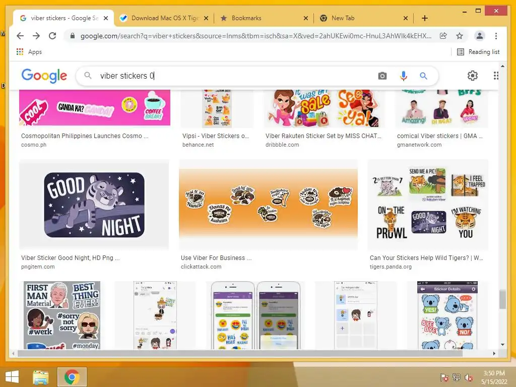Close the New Tab tab
Viewport: 516px width, 387px height.
406,18
